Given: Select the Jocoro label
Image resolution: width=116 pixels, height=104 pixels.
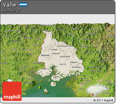Looking at the screenshot, I should (14, 49).
